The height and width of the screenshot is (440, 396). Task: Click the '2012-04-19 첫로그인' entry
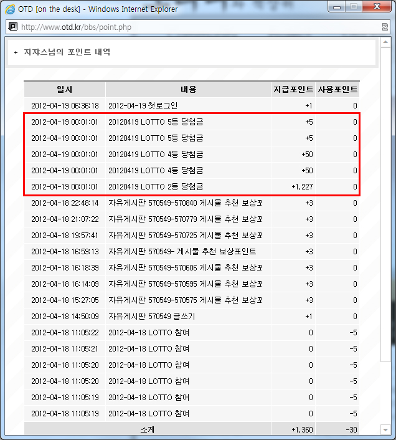tap(143, 106)
